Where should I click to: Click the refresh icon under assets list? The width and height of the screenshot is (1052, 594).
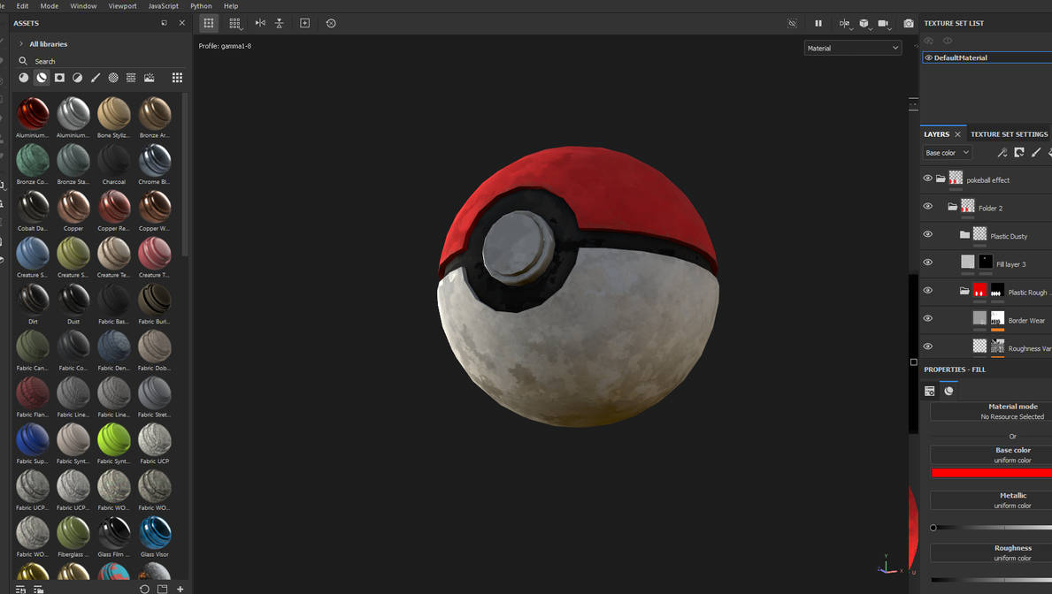coord(144,589)
